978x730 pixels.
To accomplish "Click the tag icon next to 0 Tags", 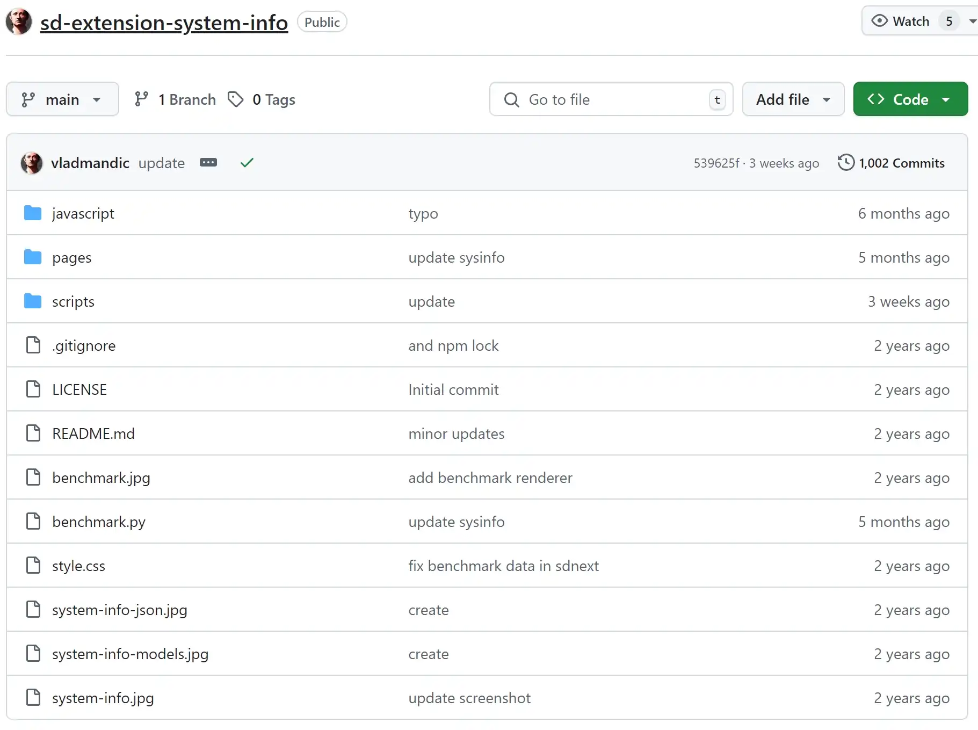I will tap(235, 99).
